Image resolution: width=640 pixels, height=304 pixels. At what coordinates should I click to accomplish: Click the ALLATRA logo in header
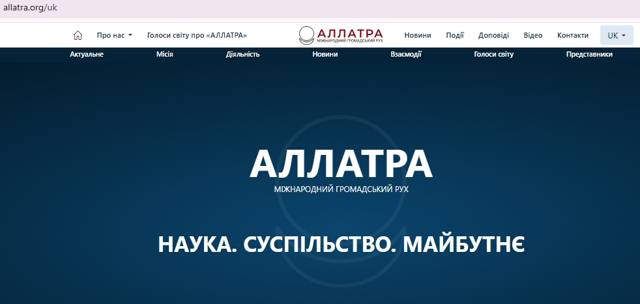341,35
